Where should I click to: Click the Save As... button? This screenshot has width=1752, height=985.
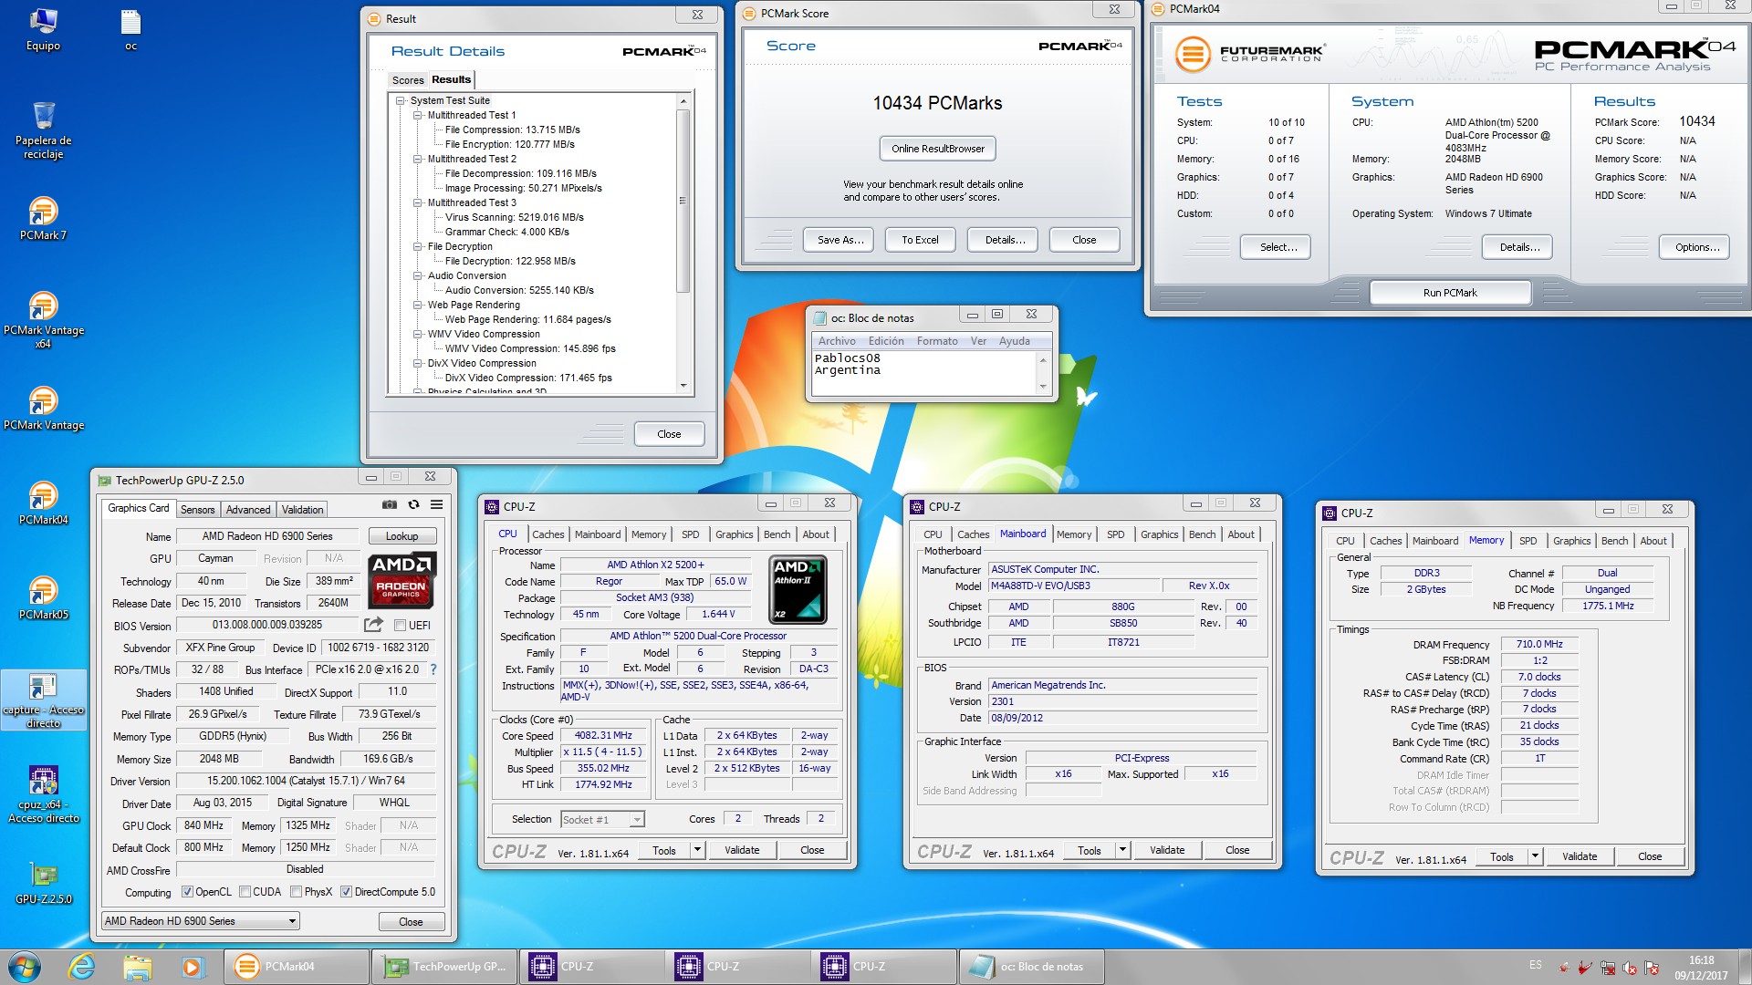(x=839, y=240)
